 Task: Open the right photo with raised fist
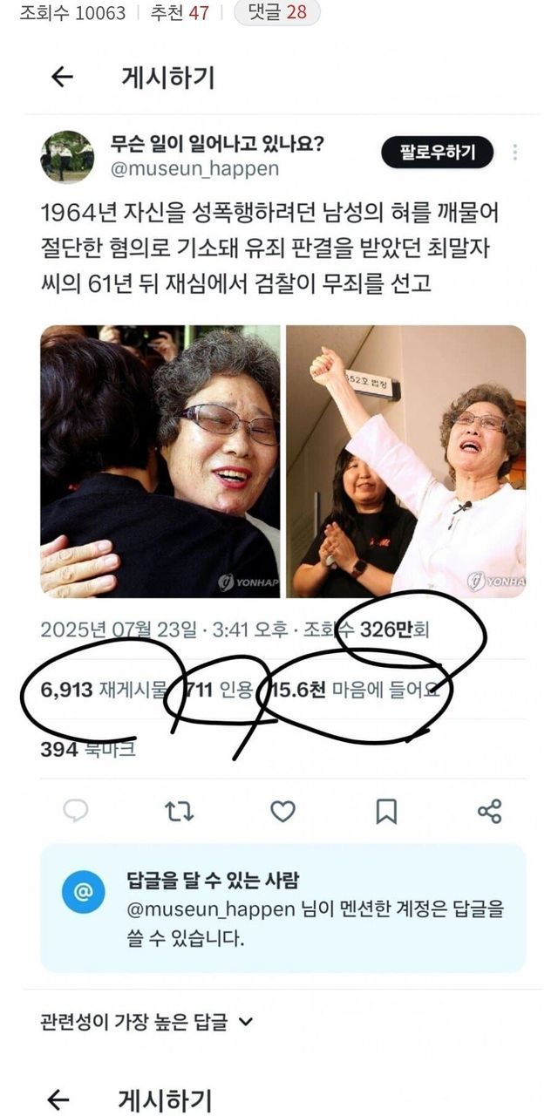[x=406, y=461]
